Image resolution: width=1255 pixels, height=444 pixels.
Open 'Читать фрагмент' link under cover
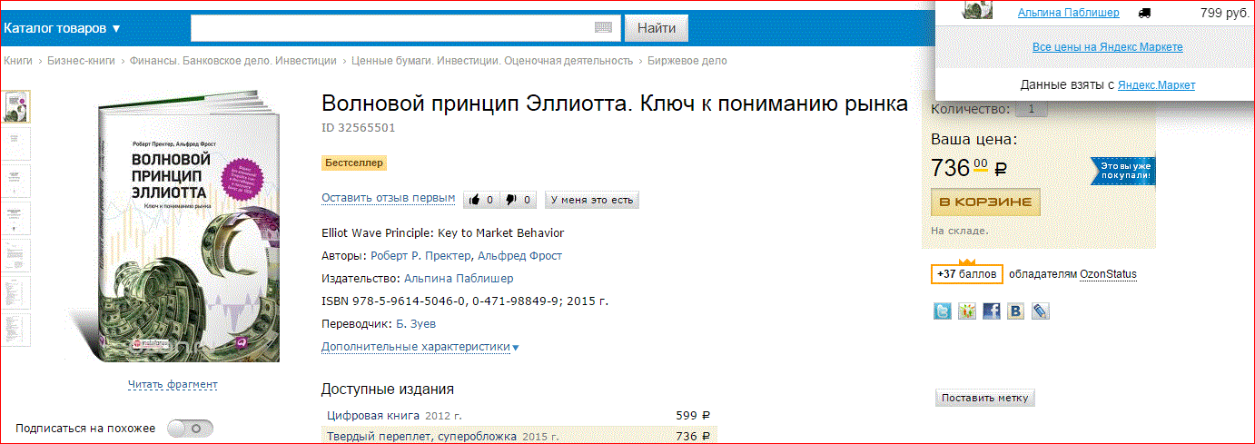[x=173, y=384]
